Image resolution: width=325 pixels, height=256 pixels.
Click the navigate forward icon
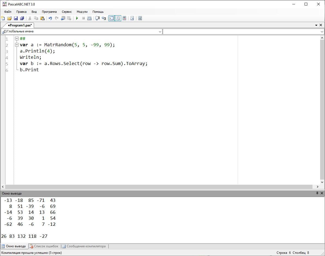[x=69, y=18]
